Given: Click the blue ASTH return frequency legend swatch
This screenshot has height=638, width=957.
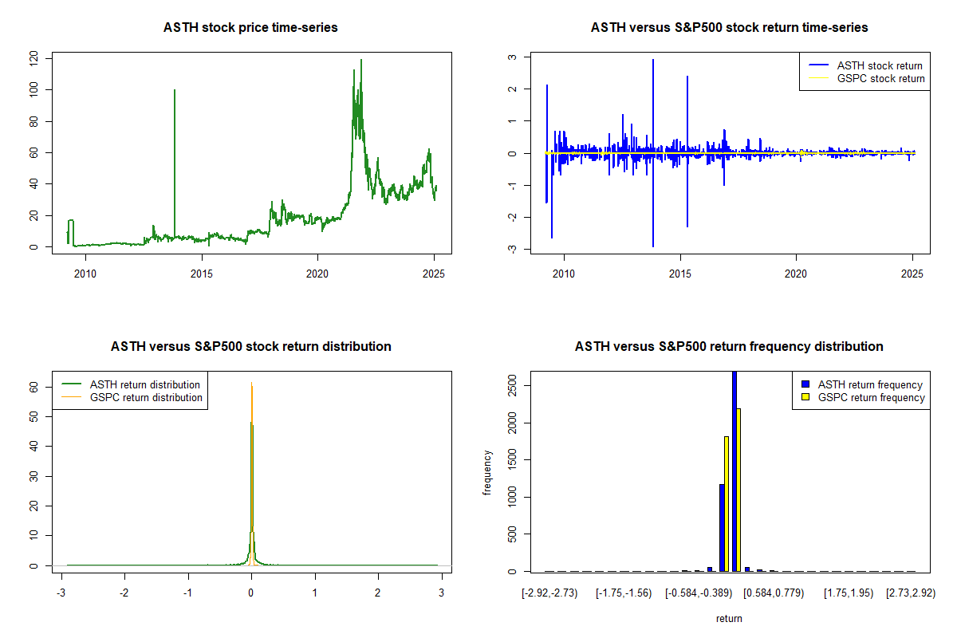Looking at the screenshot, I should [805, 384].
